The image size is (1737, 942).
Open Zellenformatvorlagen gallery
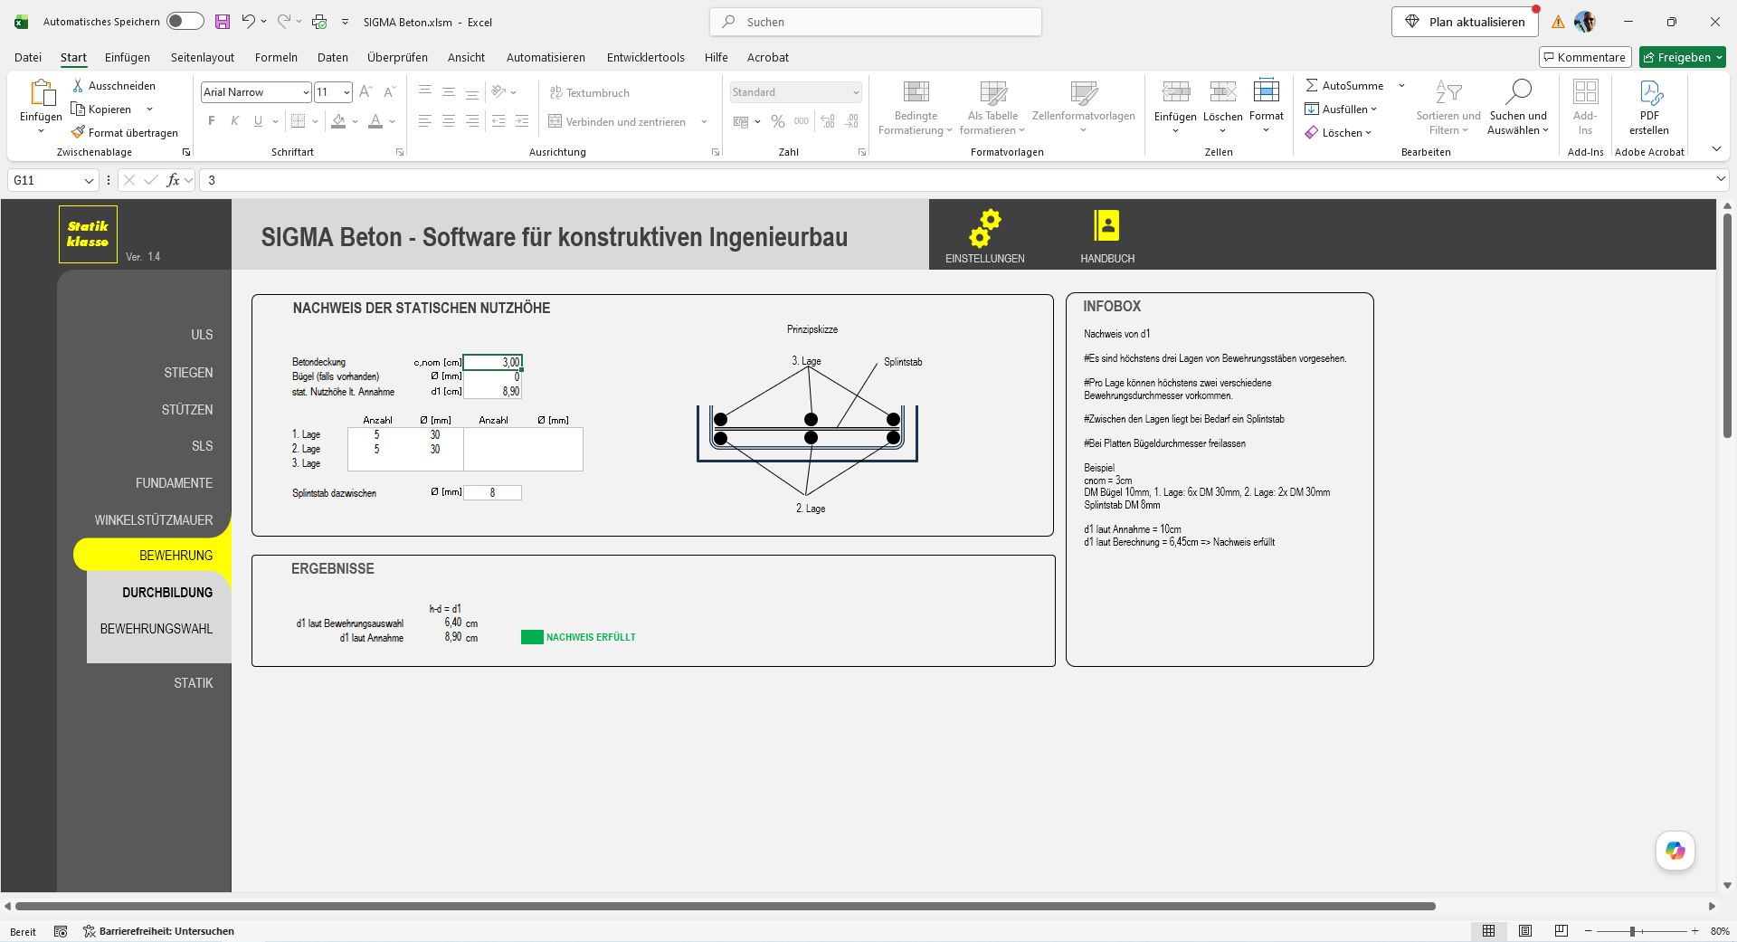tap(1083, 107)
